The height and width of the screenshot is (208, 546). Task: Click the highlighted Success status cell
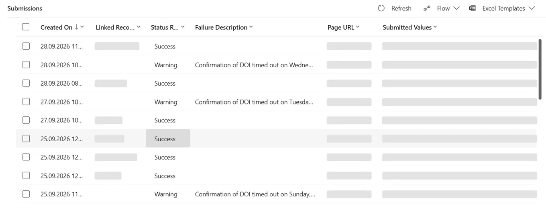[168, 138]
